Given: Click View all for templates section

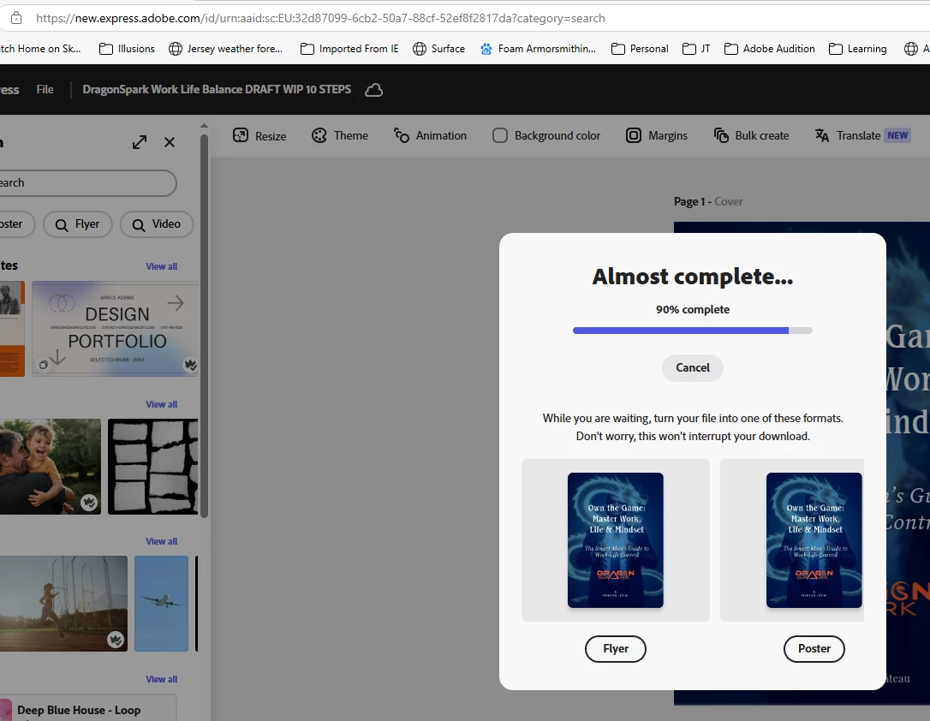Looking at the screenshot, I should click(161, 267).
